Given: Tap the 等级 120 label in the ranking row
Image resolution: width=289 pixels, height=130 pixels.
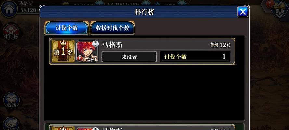Looking at the screenshot, I should [x=220, y=45].
